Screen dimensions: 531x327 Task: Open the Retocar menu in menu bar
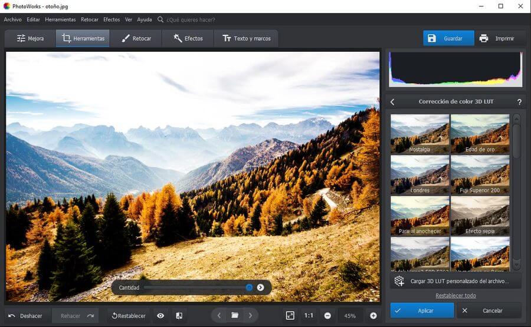tap(90, 19)
